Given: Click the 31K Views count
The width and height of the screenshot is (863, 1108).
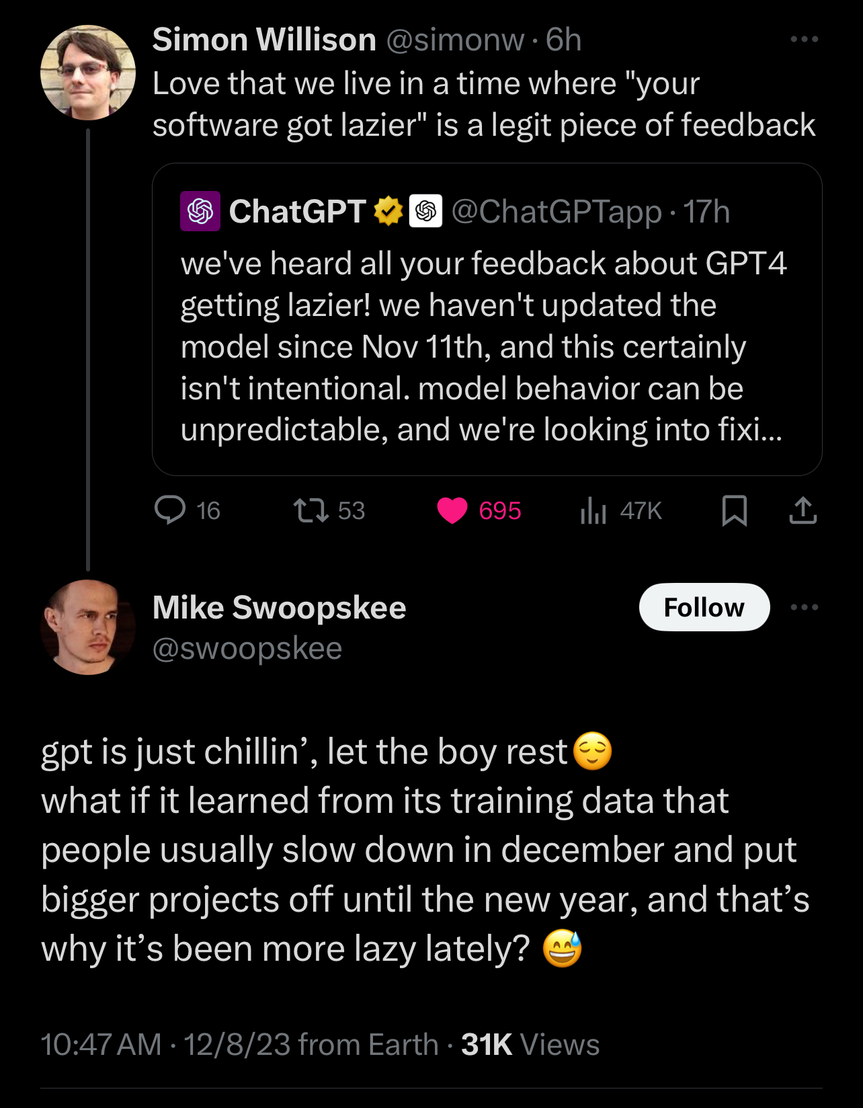Looking at the screenshot, I should [x=530, y=1045].
